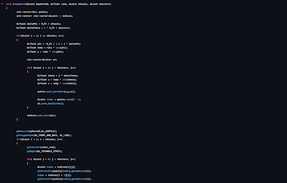Click the 'std::vector<Vec> points;' line
The width and height of the screenshot is (287, 183).
click(32, 12)
